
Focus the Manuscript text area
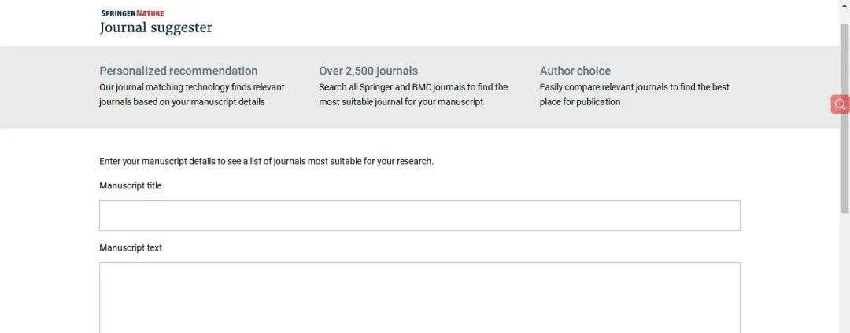(419, 298)
